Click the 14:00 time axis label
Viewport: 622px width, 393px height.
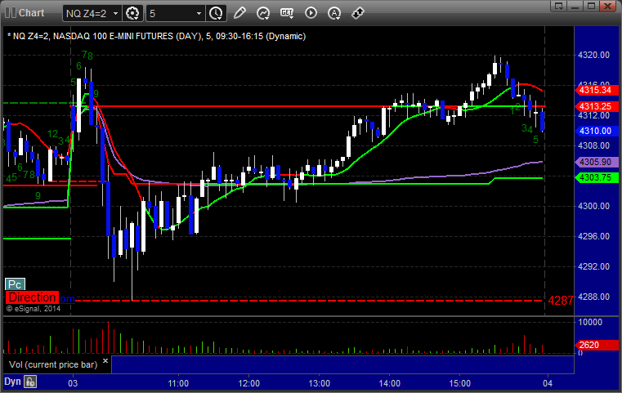pyautogui.click(x=390, y=383)
